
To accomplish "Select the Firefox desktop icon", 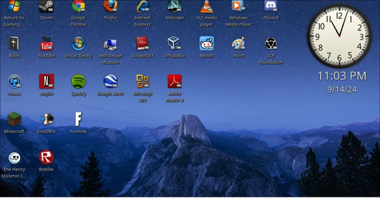I will click(x=110, y=7).
